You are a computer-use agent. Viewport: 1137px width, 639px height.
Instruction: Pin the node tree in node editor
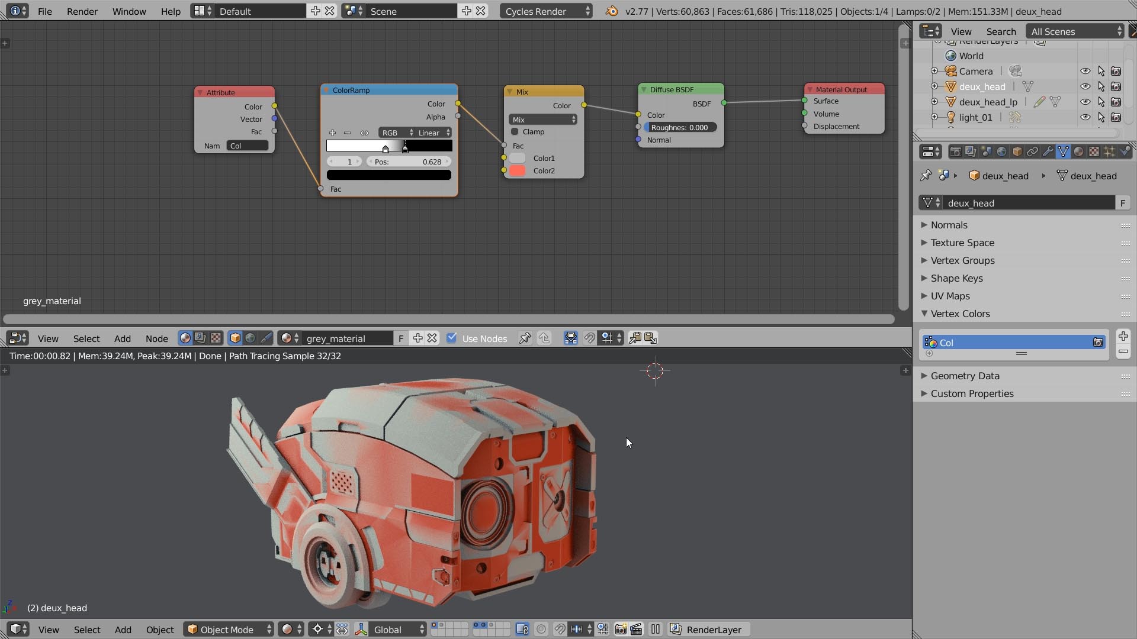coord(525,338)
